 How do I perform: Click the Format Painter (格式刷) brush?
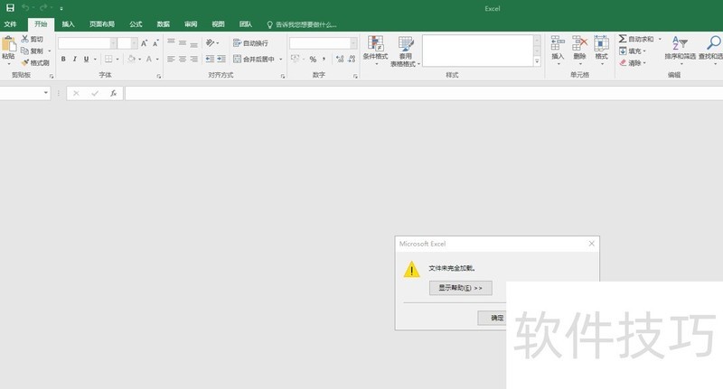click(x=35, y=63)
